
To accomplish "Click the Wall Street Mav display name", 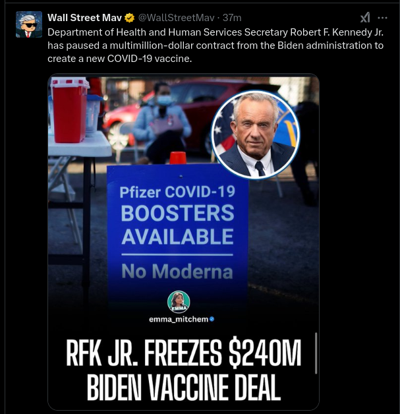I will [85, 18].
